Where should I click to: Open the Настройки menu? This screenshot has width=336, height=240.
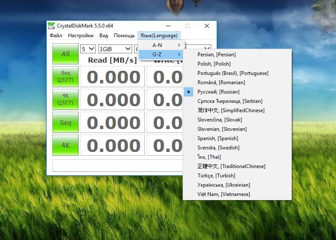click(x=81, y=36)
